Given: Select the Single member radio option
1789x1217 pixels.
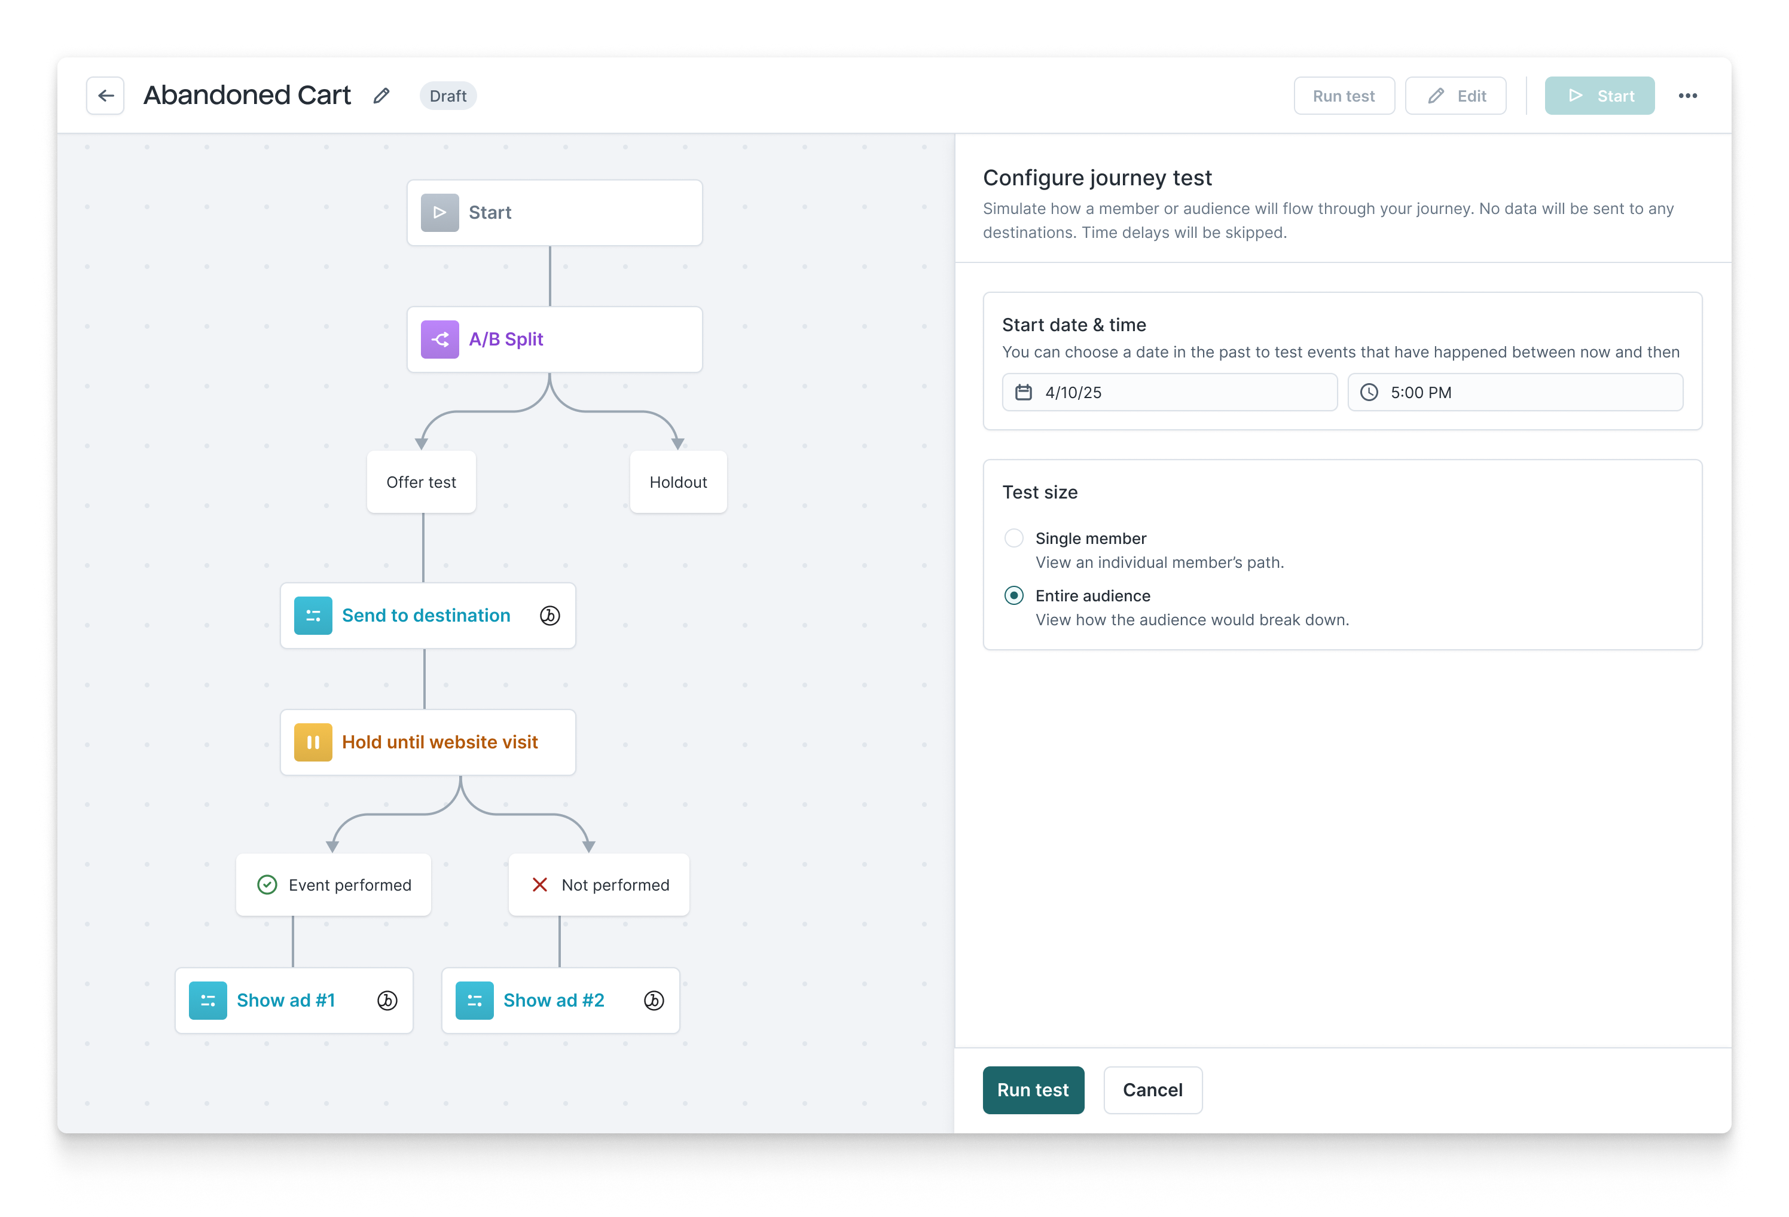Looking at the screenshot, I should point(1014,538).
